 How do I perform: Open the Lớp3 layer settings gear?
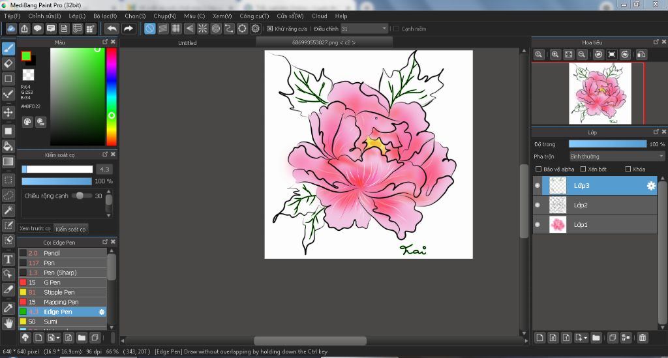651,186
